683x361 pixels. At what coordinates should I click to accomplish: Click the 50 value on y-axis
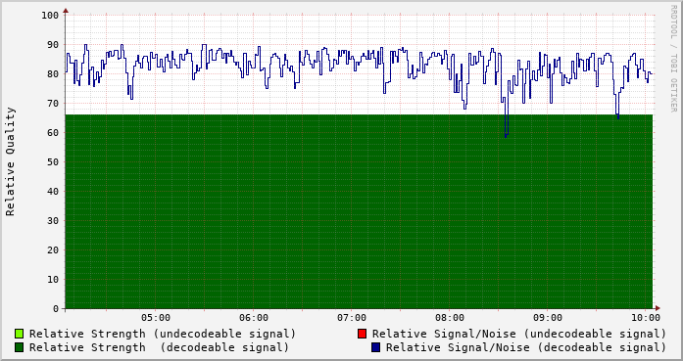pyautogui.click(x=53, y=161)
